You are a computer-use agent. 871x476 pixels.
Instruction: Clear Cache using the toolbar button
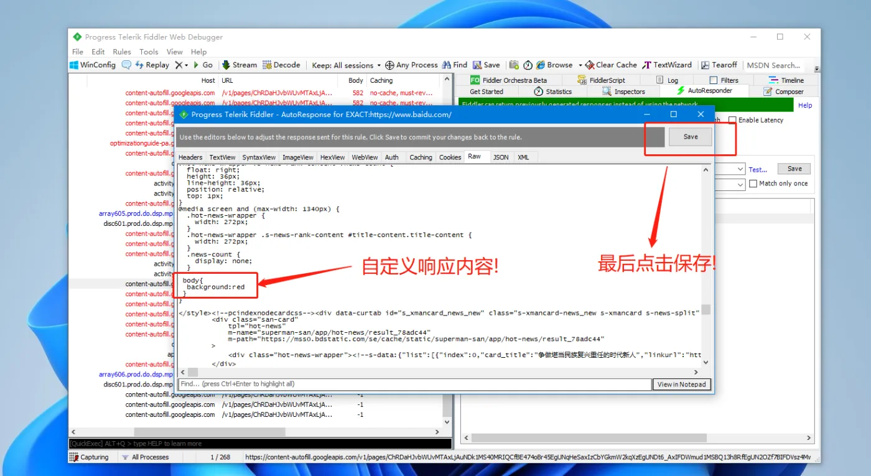(611, 65)
